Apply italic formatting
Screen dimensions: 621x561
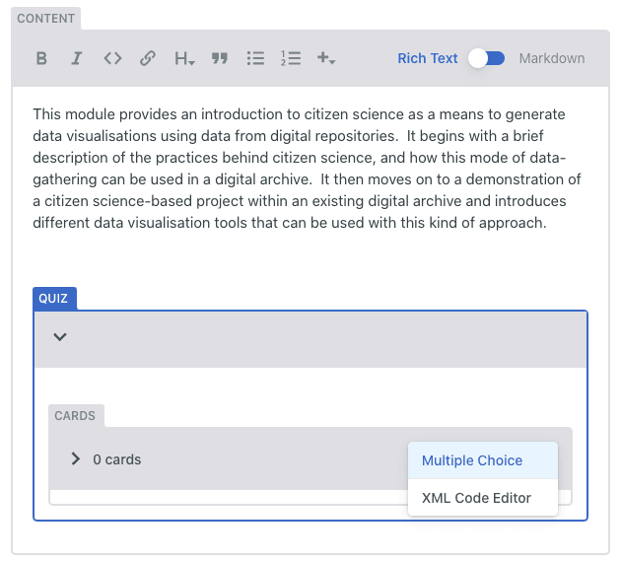click(x=76, y=58)
